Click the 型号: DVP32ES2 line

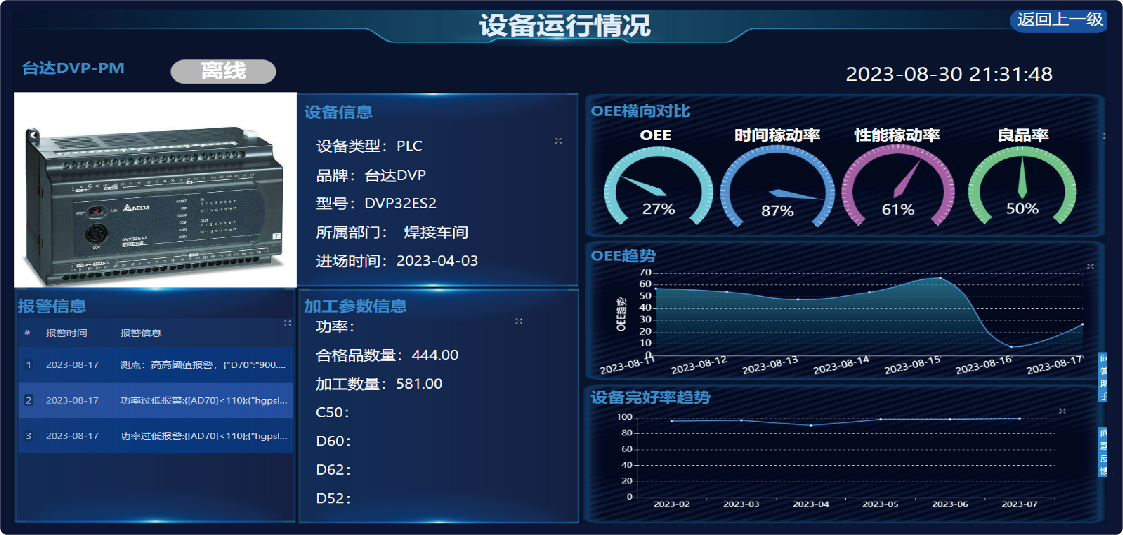point(376,203)
